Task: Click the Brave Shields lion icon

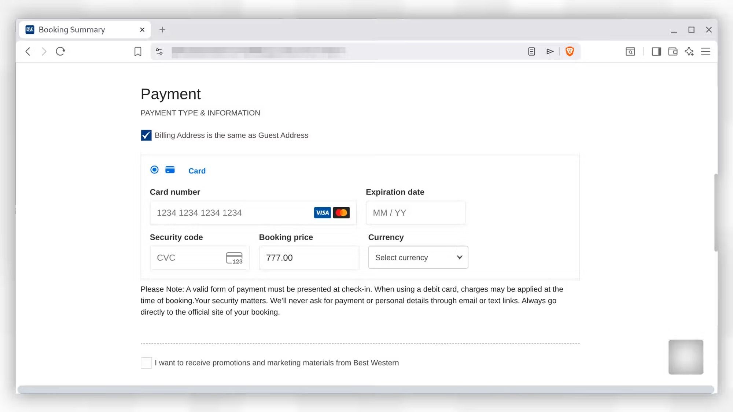Action: coord(570,52)
